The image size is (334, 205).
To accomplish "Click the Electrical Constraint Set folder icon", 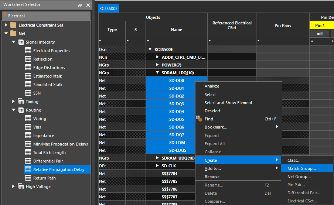I will 14,25.
